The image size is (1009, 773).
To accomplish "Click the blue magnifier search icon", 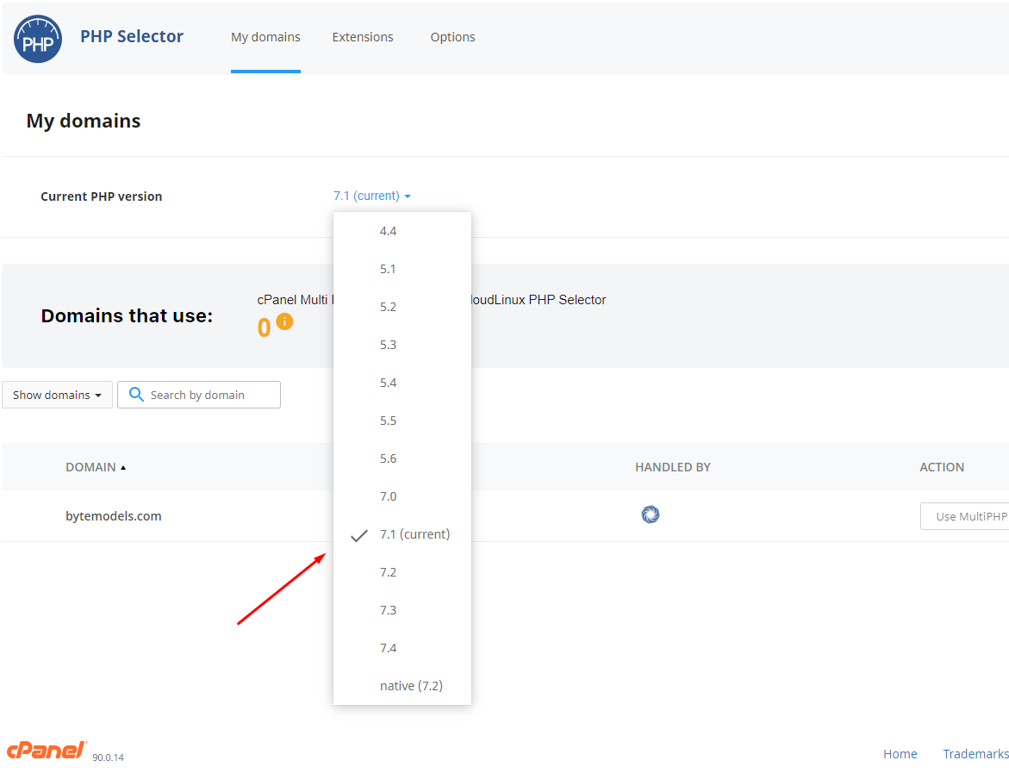I will (x=136, y=394).
